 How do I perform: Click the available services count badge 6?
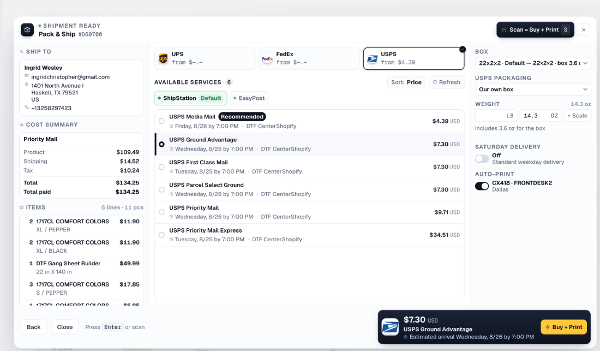pos(229,82)
